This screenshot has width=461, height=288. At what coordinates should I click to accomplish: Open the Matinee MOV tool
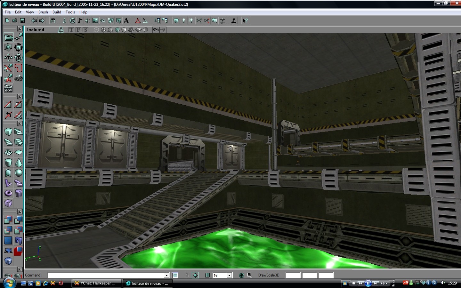coord(8,88)
